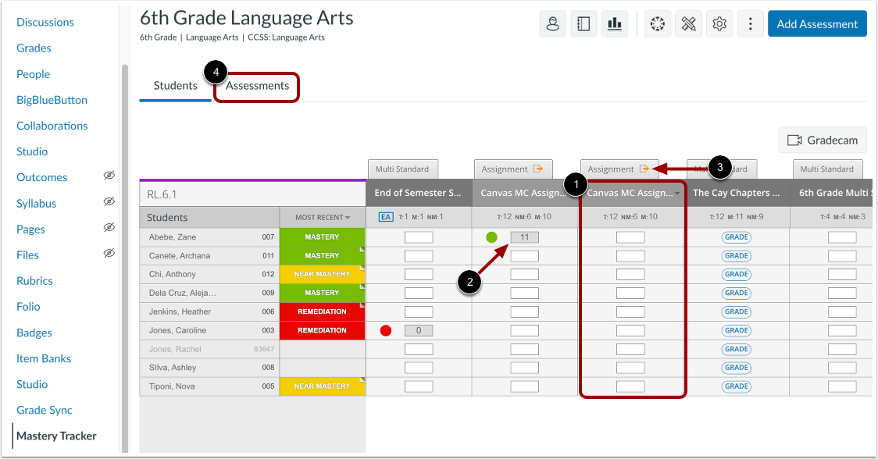Launch Gradecam using its camera button
Viewport: 878px width, 459px height.
823,141
